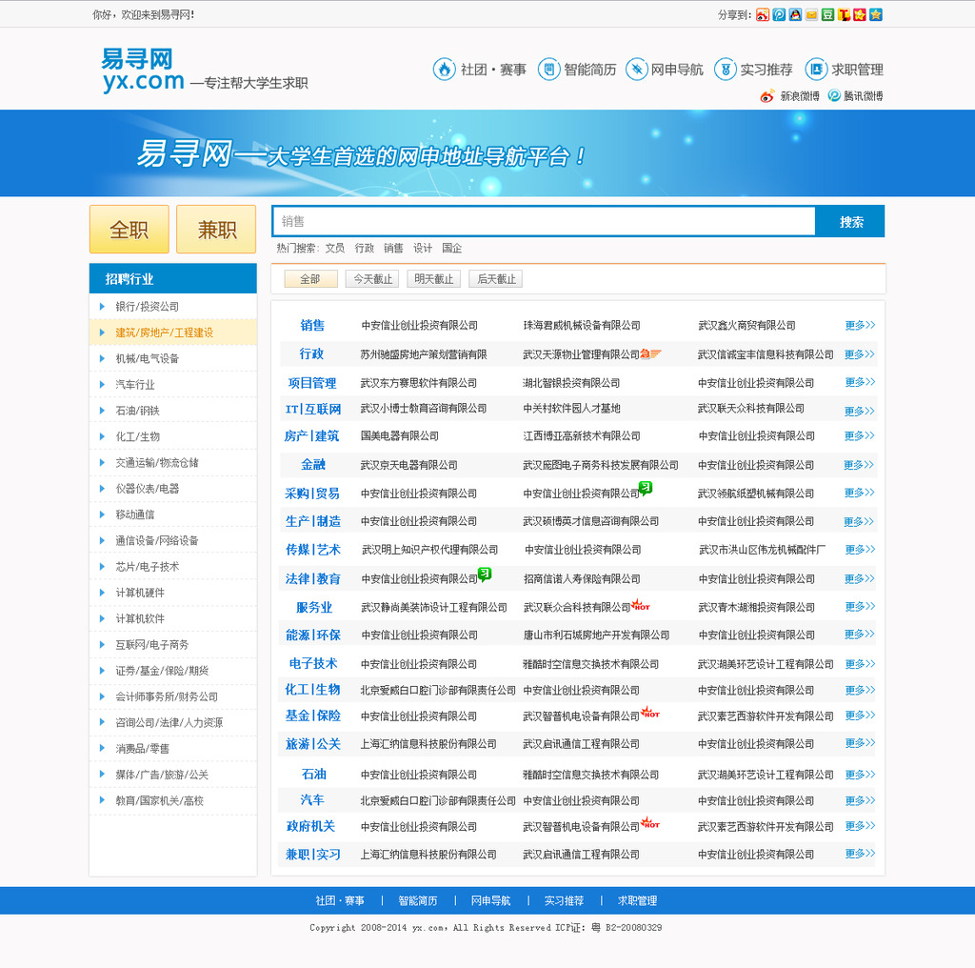Image resolution: width=975 pixels, height=968 pixels.
Task: Share via the QQ penguin icon
Action: [x=795, y=14]
